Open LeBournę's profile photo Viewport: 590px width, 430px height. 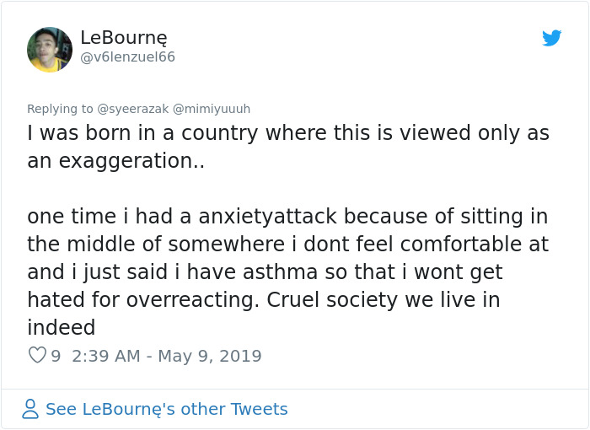50,50
